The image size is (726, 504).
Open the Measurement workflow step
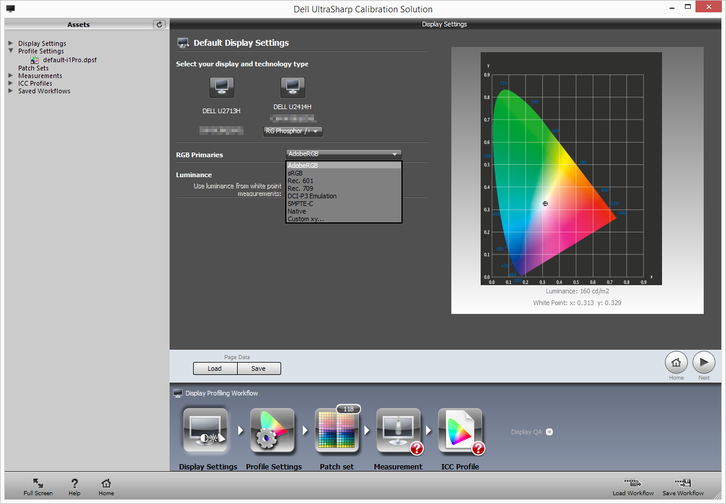pyautogui.click(x=399, y=431)
